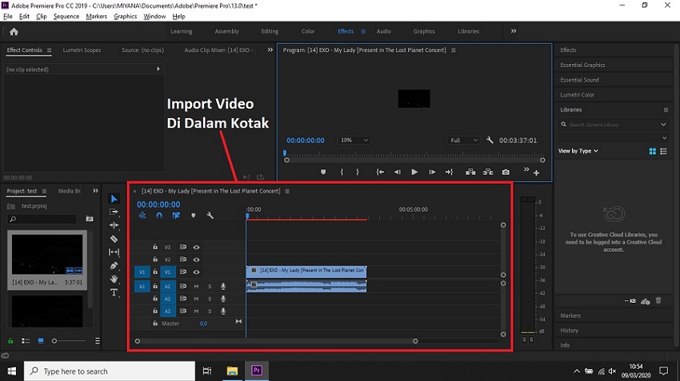Create new bin in Project panel

click(90, 219)
